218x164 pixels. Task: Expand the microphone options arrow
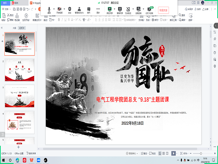pyautogui.click(x=54, y=8)
